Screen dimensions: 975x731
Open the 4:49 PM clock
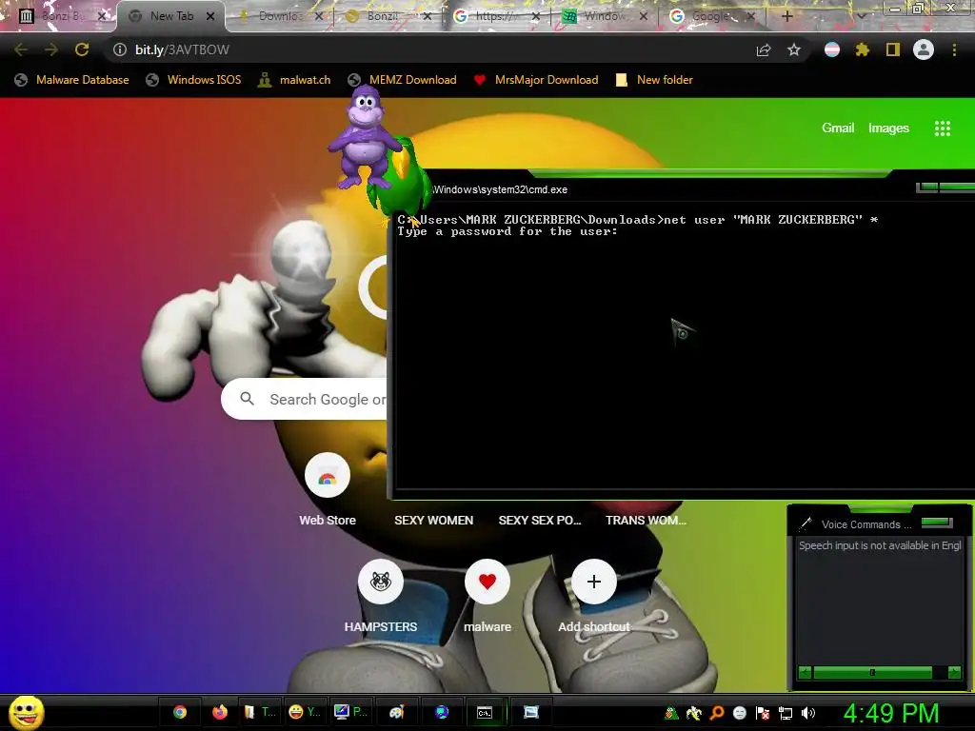coord(890,713)
